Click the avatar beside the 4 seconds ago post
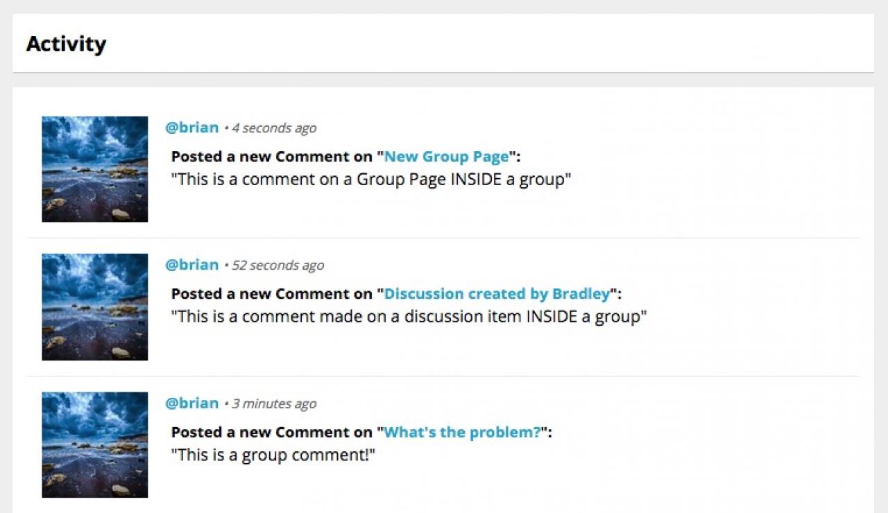Viewport: 888px width, 513px height. (94, 169)
